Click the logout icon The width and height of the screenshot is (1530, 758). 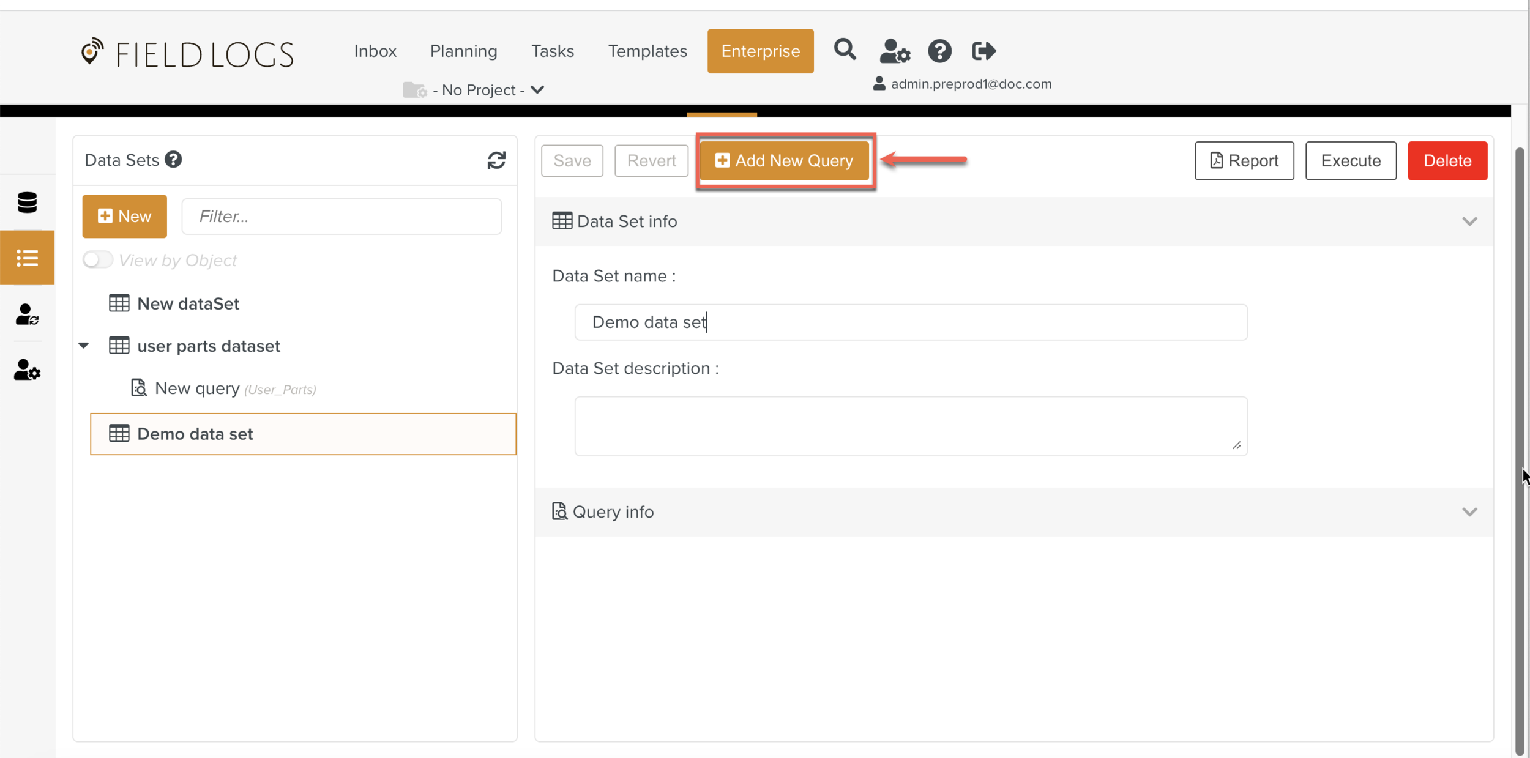983,51
